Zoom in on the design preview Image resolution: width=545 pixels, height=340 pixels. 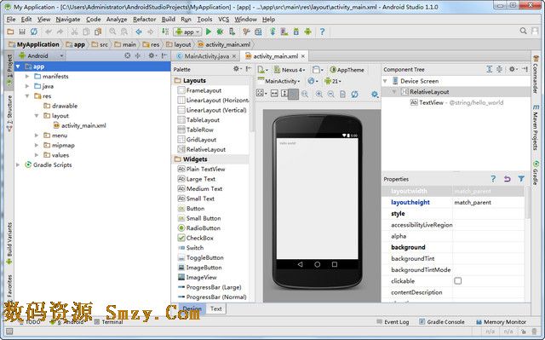(x=318, y=95)
